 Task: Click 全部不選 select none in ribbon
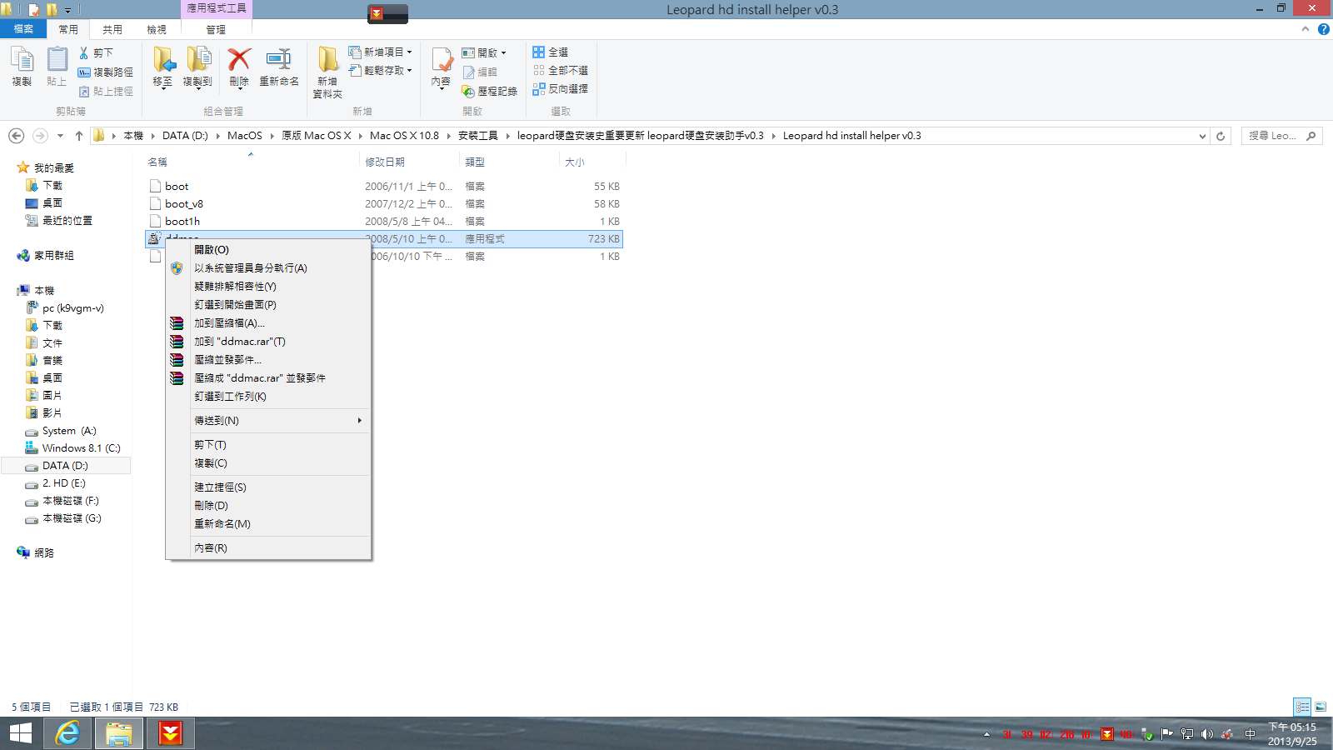tap(561, 70)
